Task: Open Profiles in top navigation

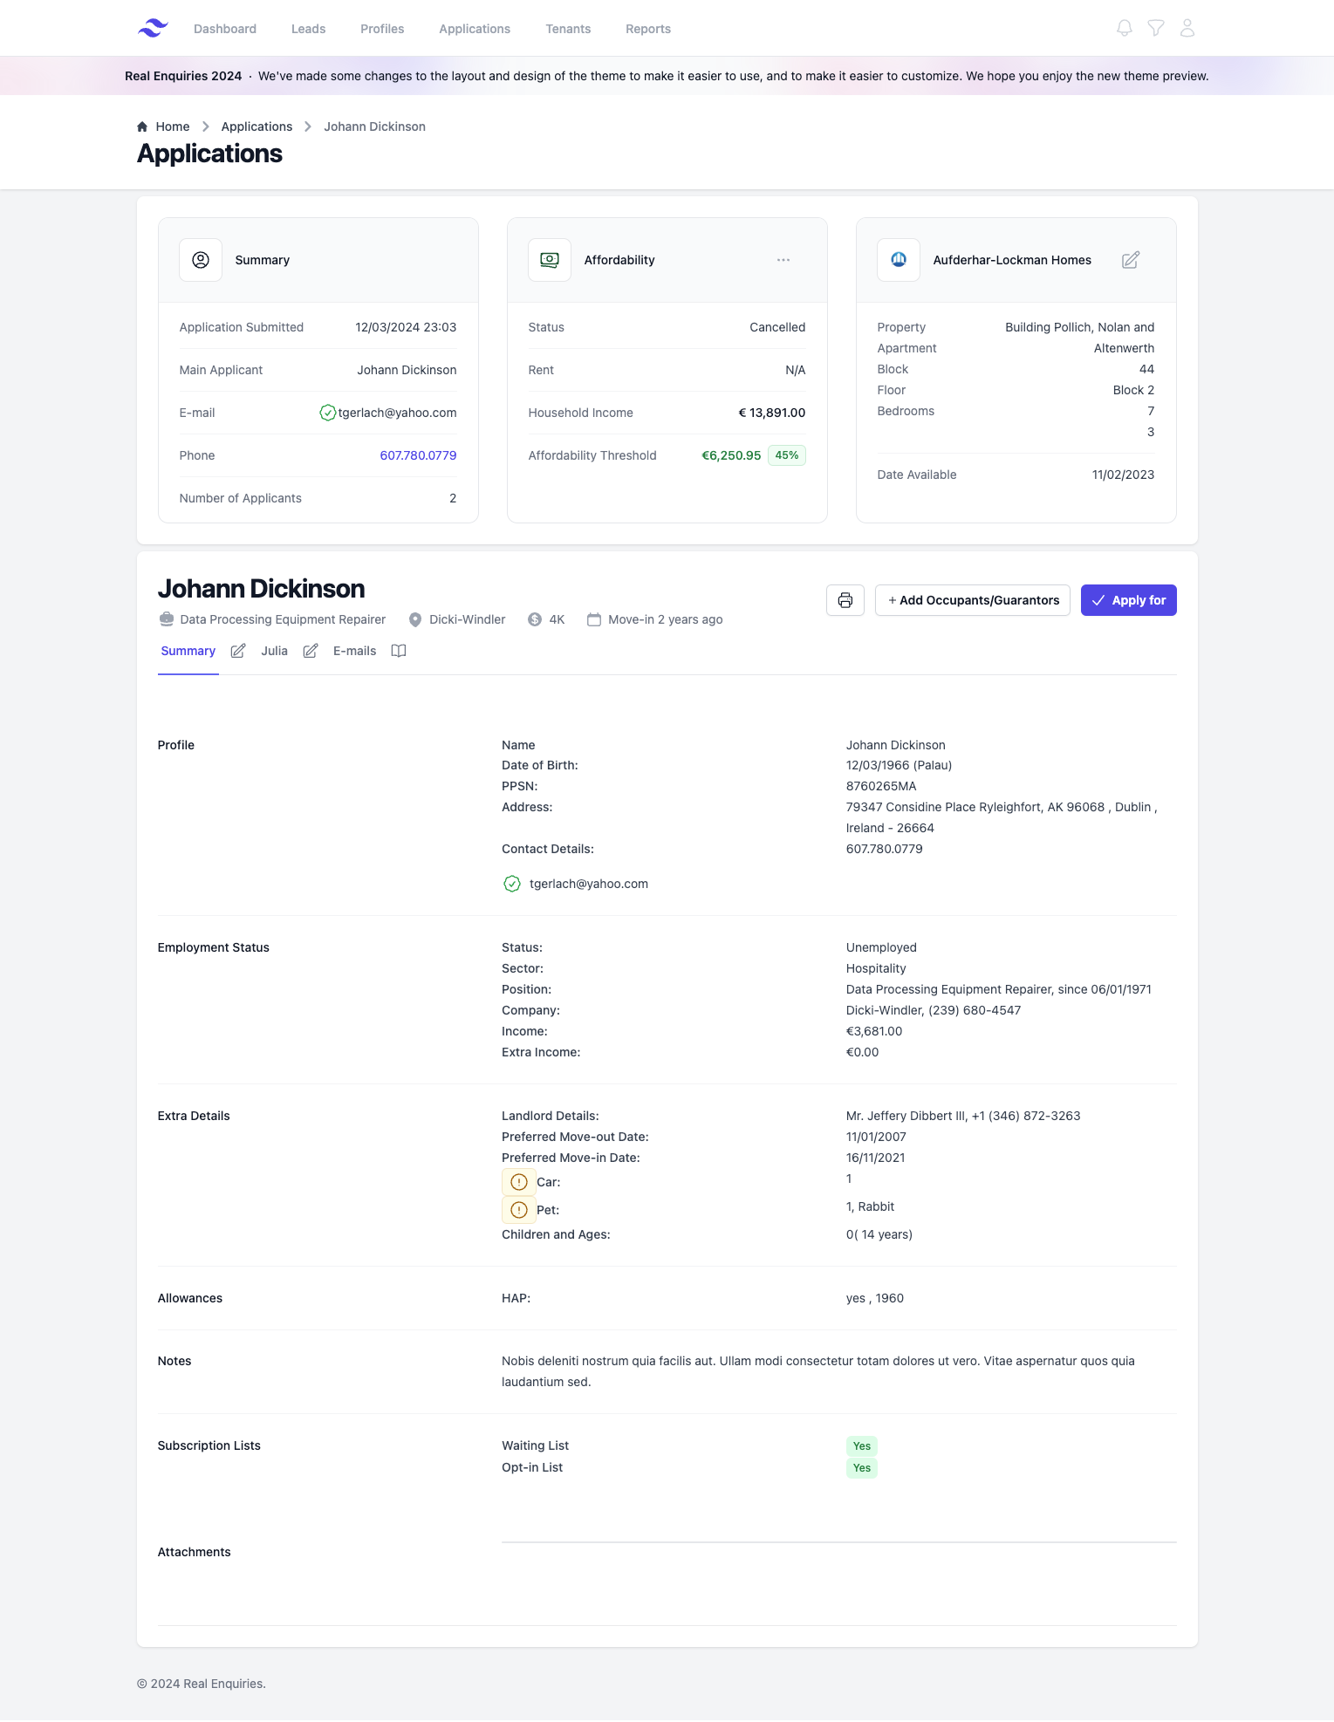Action: click(382, 29)
